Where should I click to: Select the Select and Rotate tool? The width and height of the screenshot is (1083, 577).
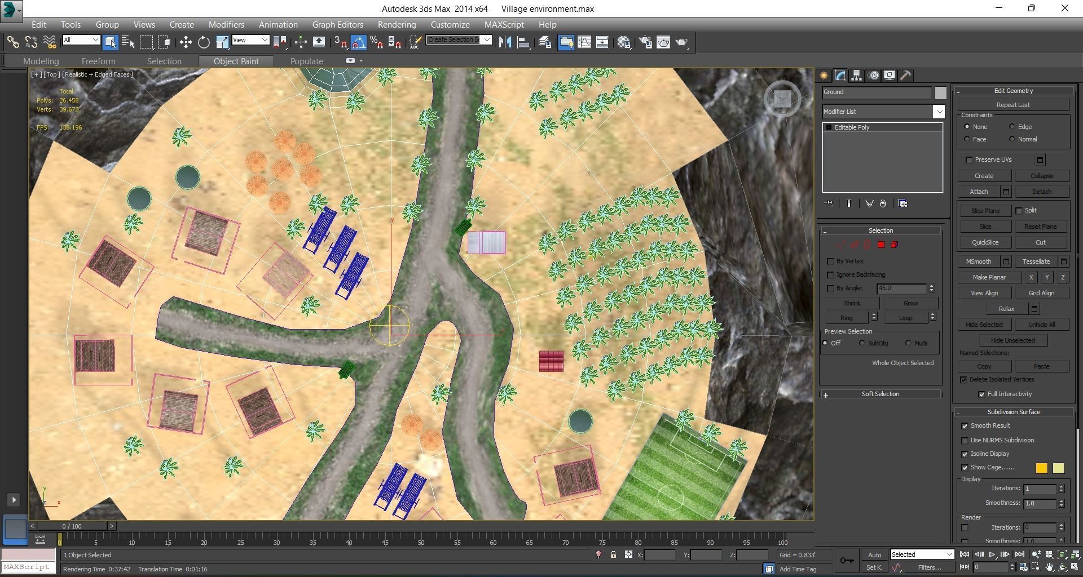click(x=204, y=42)
